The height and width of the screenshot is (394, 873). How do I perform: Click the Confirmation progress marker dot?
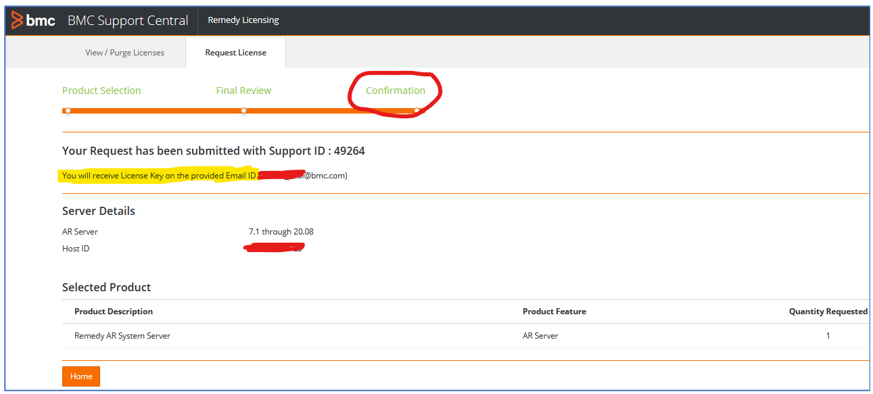tap(417, 110)
